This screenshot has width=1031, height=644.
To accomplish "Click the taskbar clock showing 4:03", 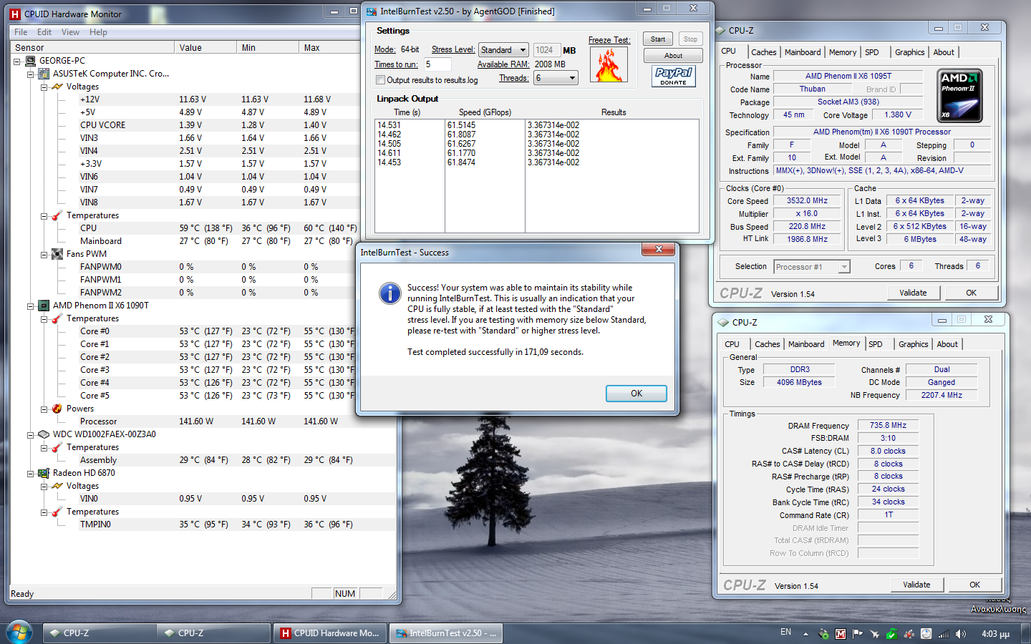I will pyautogui.click(x=995, y=634).
